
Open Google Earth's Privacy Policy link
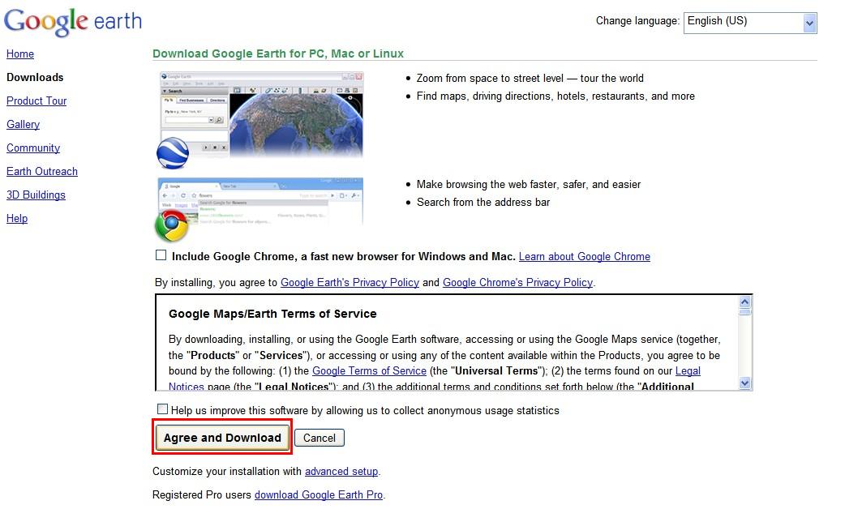[x=350, y=282]
